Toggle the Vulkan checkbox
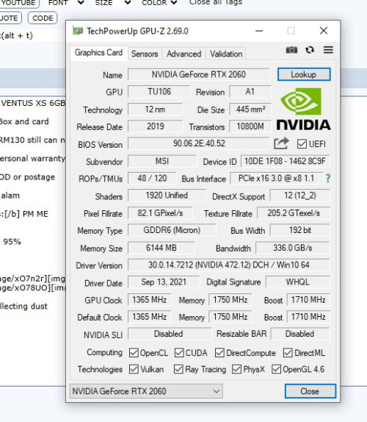This screenshot has height=422, width=367. 134,369
